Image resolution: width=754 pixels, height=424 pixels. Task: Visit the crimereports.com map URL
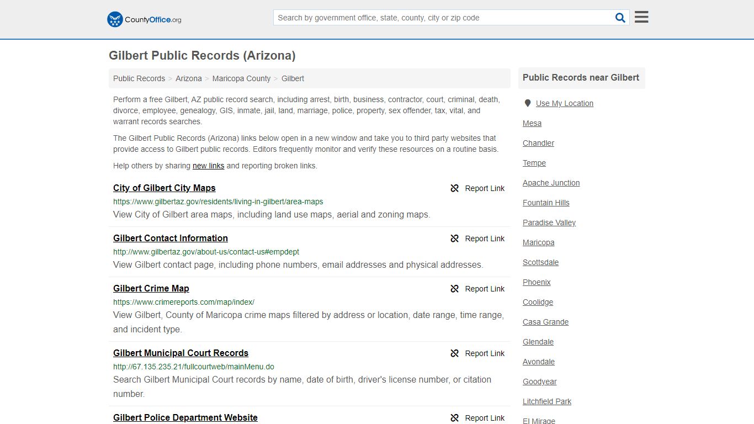184,302
